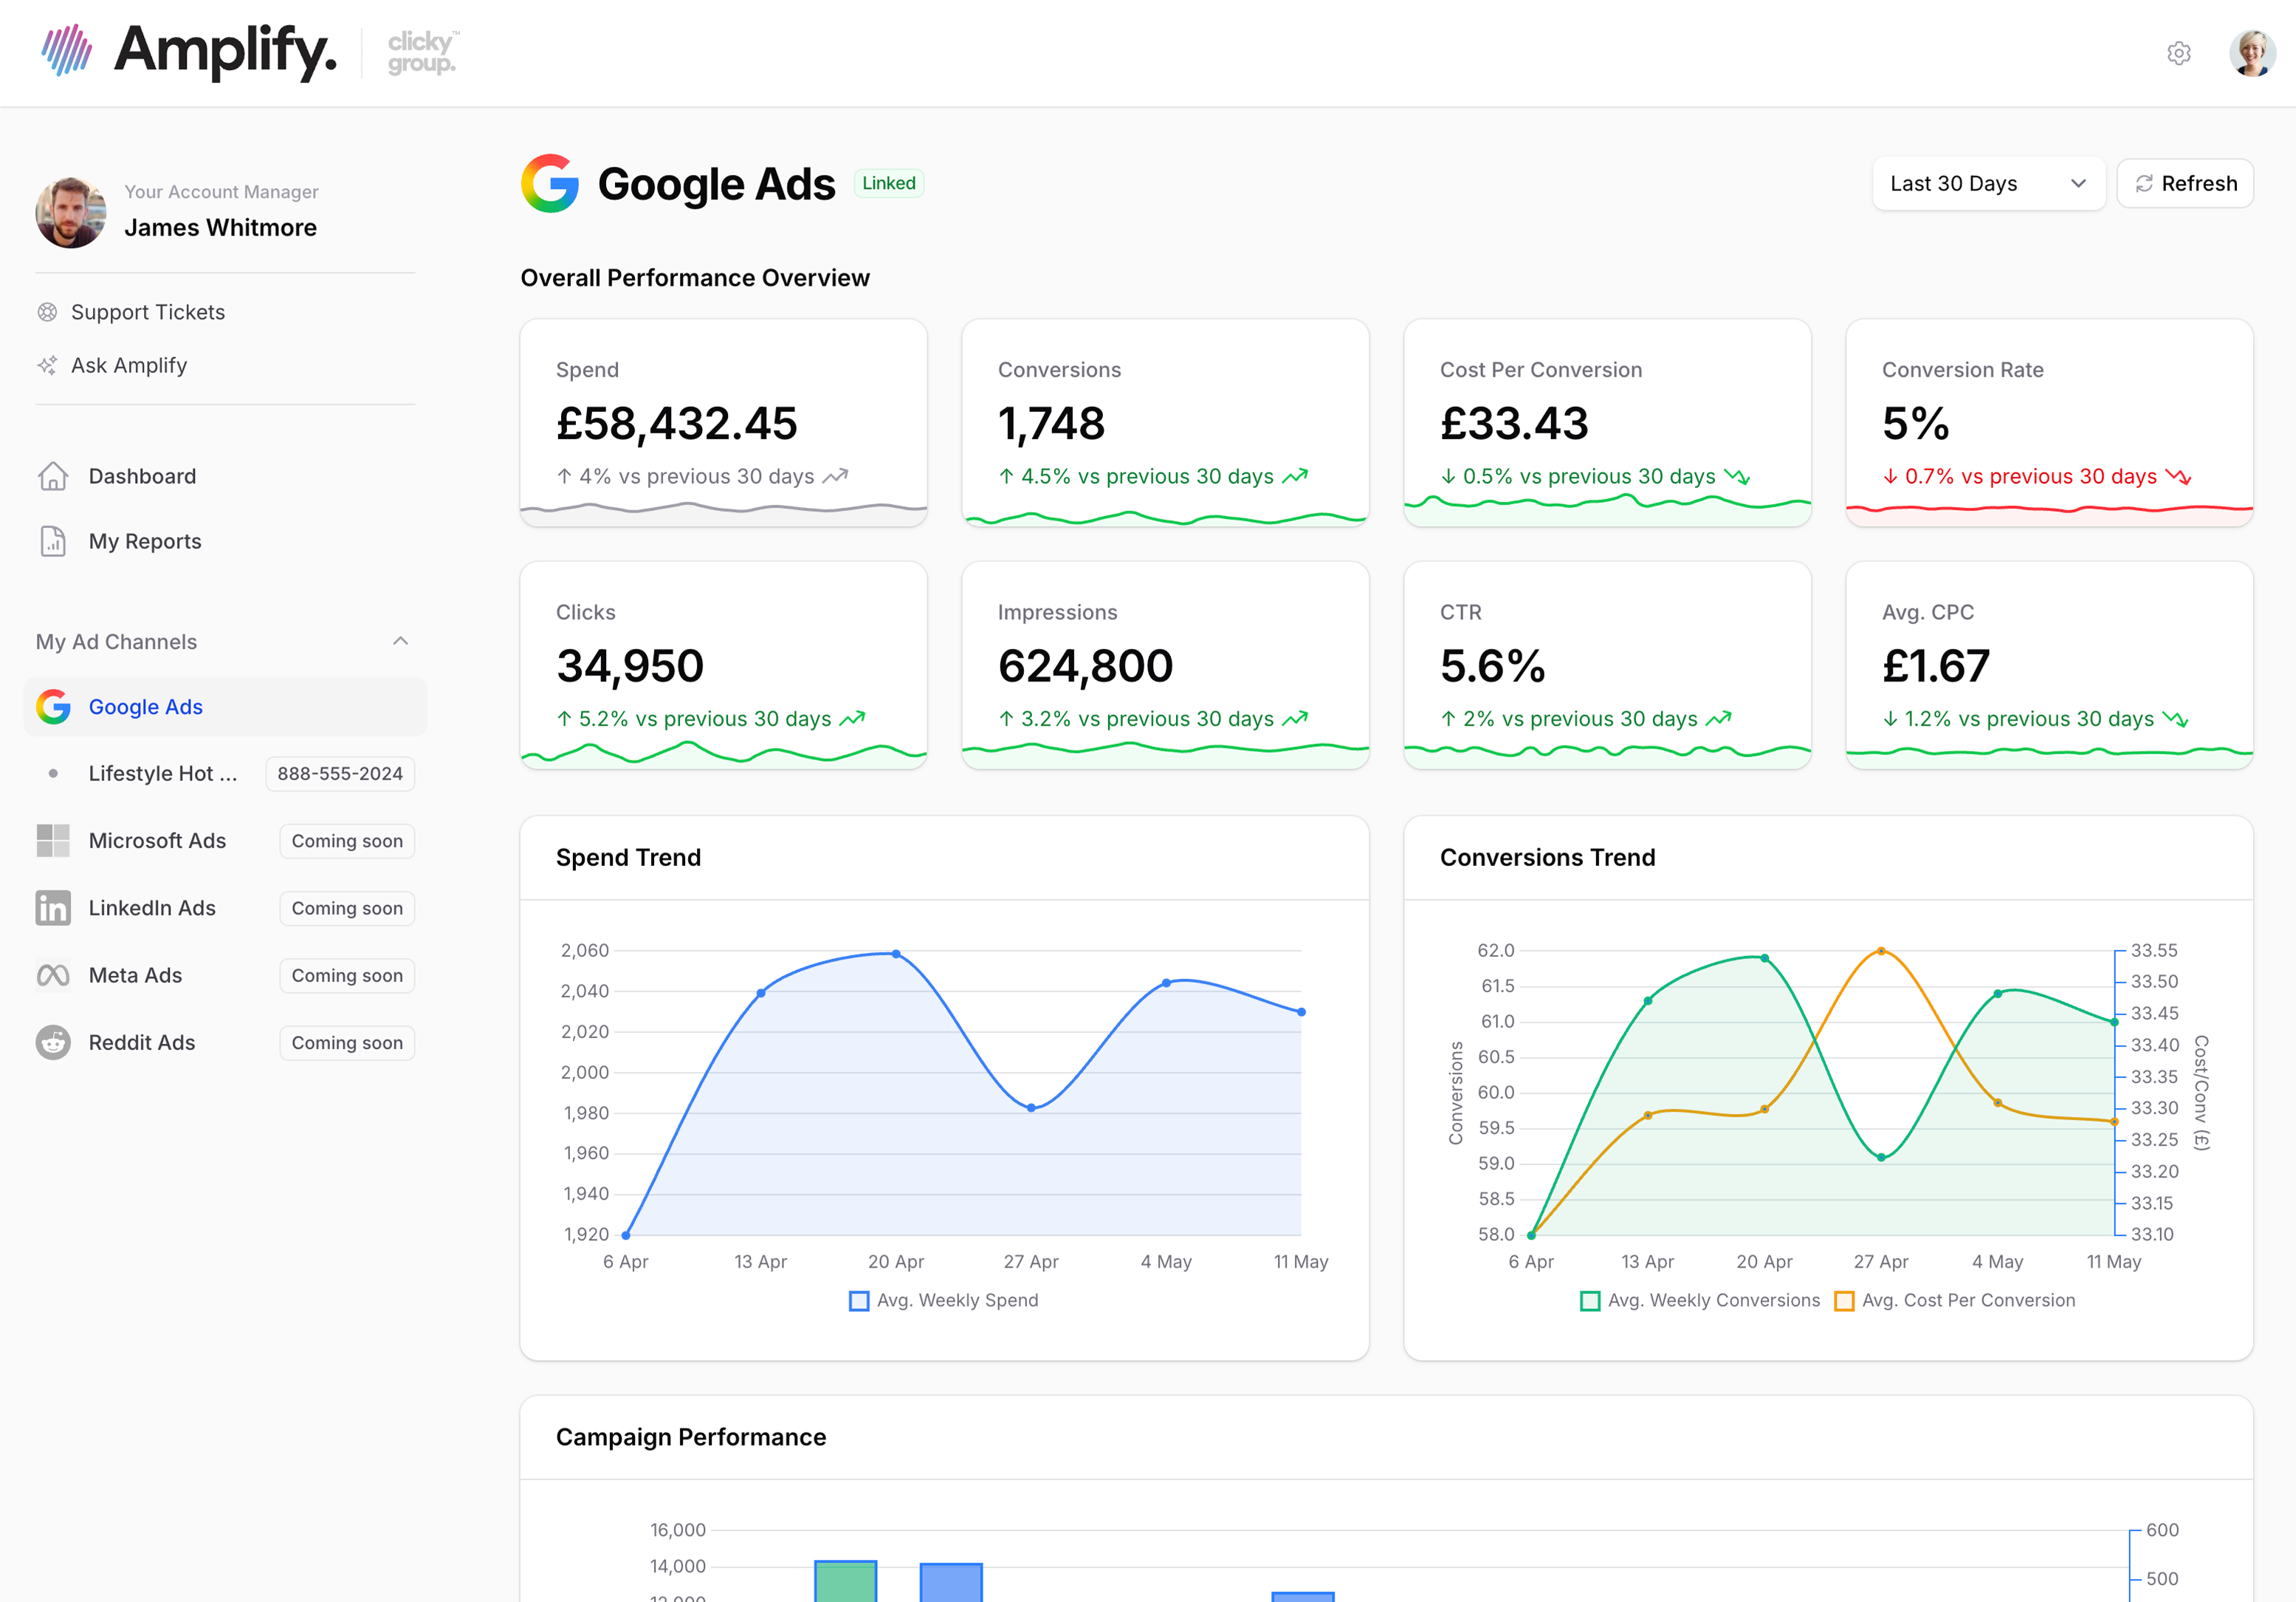
Task: Toggle Avg. Weekly Spend legend swatch
Action: (x=859, y=1301)
